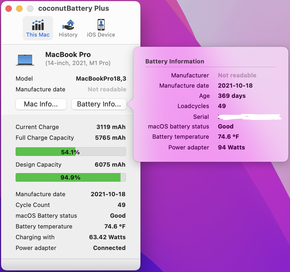Screen dimensions: 290x272
Task: Select popover macOS battery status Good
Action: [226, 126]
